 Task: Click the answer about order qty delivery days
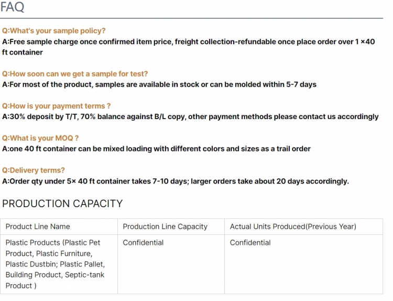176,181
